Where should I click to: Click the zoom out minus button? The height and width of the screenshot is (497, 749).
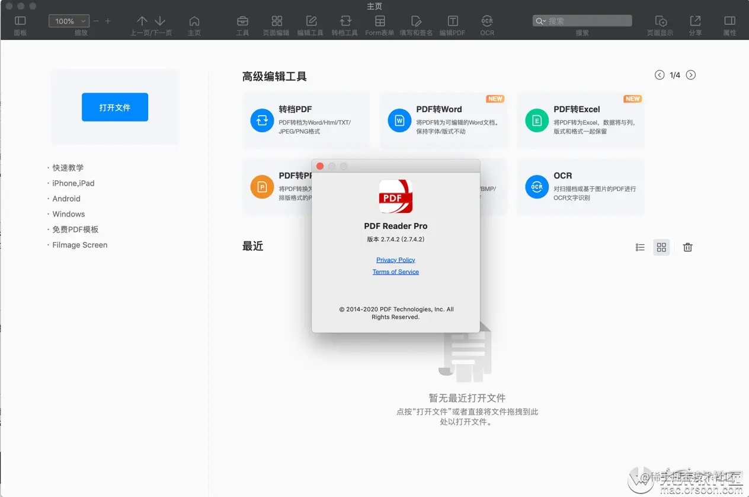click(97, 21)
